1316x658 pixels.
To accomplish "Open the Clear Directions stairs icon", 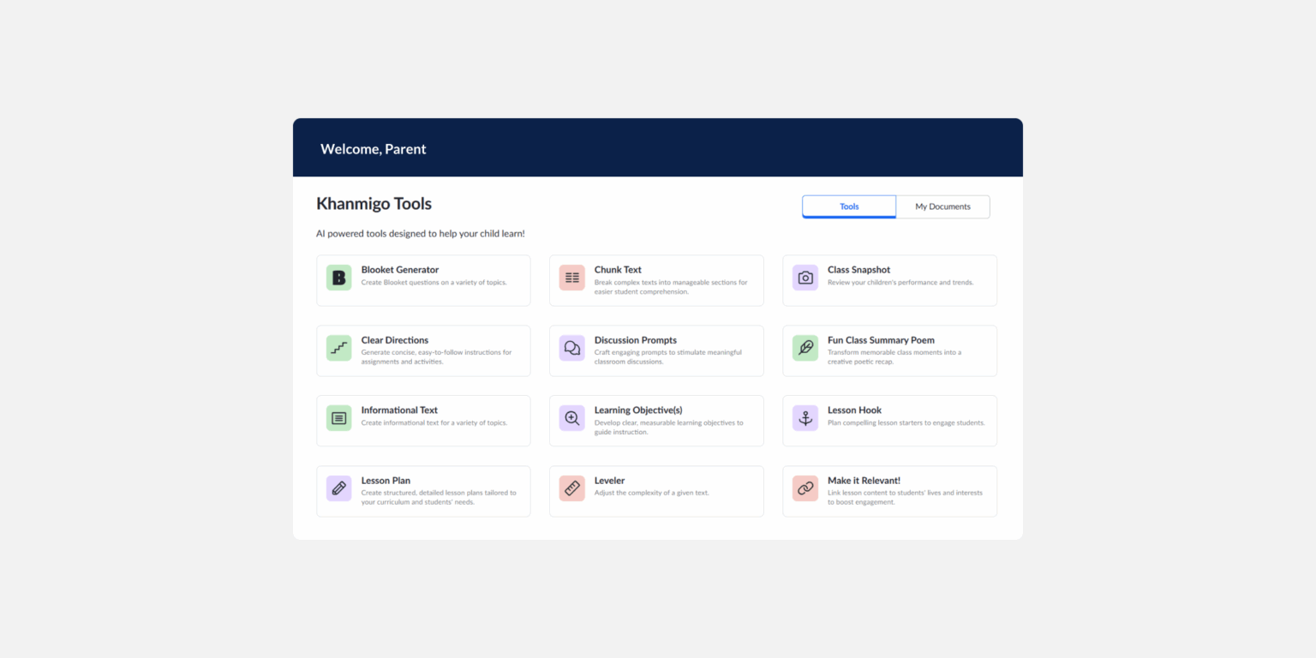I will tap(338, 348).
